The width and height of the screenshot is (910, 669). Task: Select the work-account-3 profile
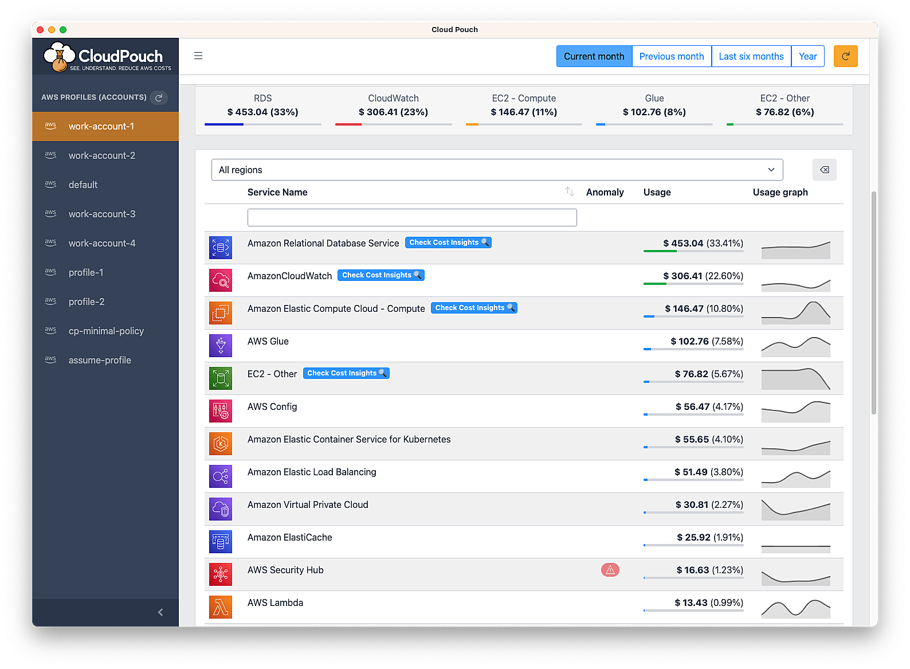(x=105, y=214)
